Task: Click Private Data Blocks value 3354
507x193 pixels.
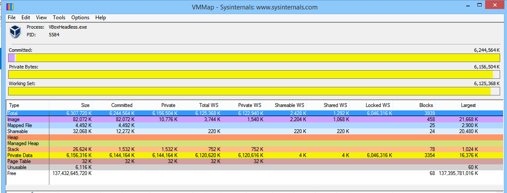Action: click(x=430, y=155)
